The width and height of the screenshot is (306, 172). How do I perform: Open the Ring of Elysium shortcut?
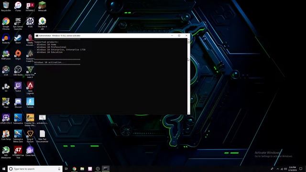click(x=30, y=136)
